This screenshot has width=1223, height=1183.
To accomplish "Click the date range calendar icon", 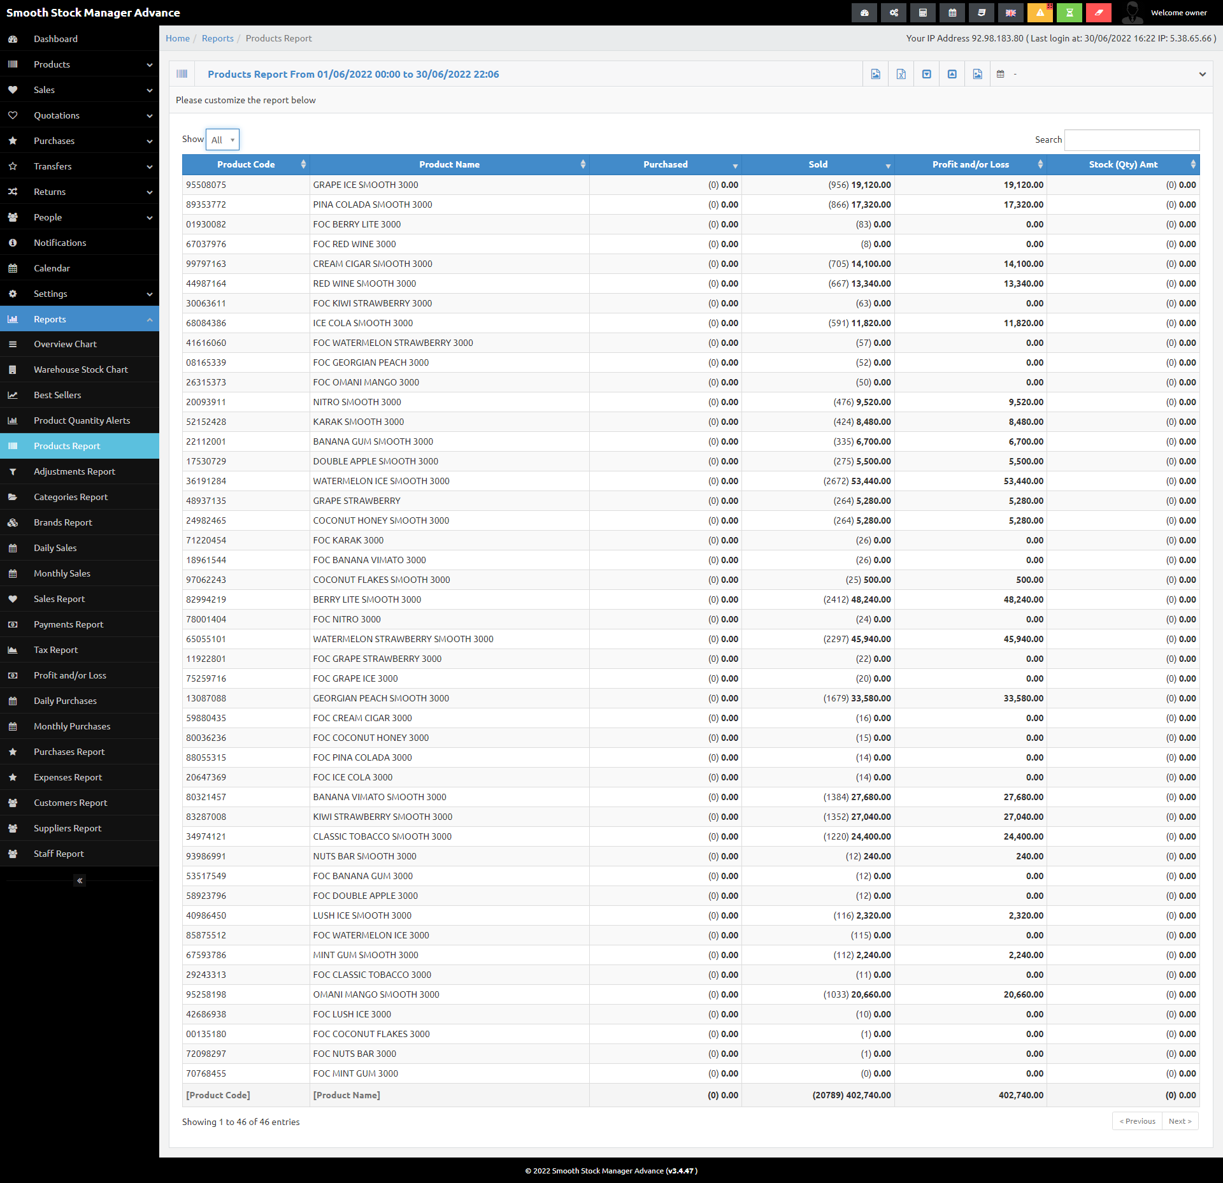I will 1001,74.
